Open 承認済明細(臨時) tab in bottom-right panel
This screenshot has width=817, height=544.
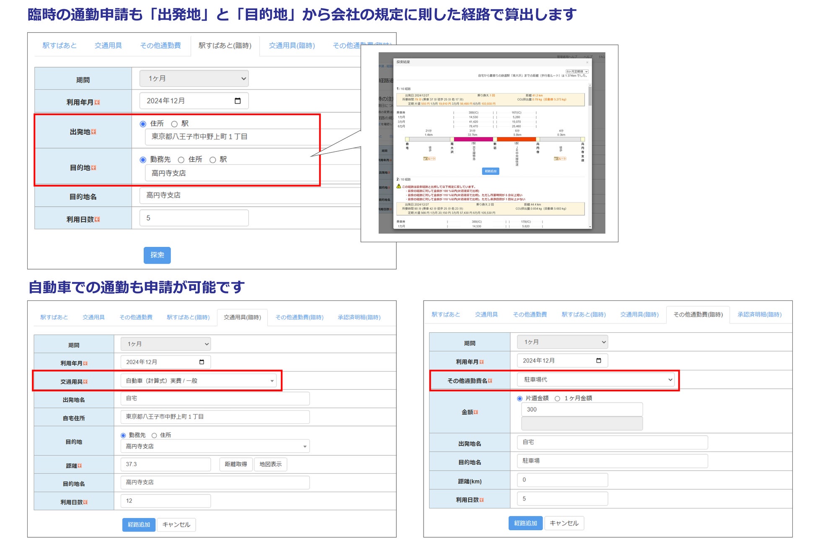coord(759,314)
